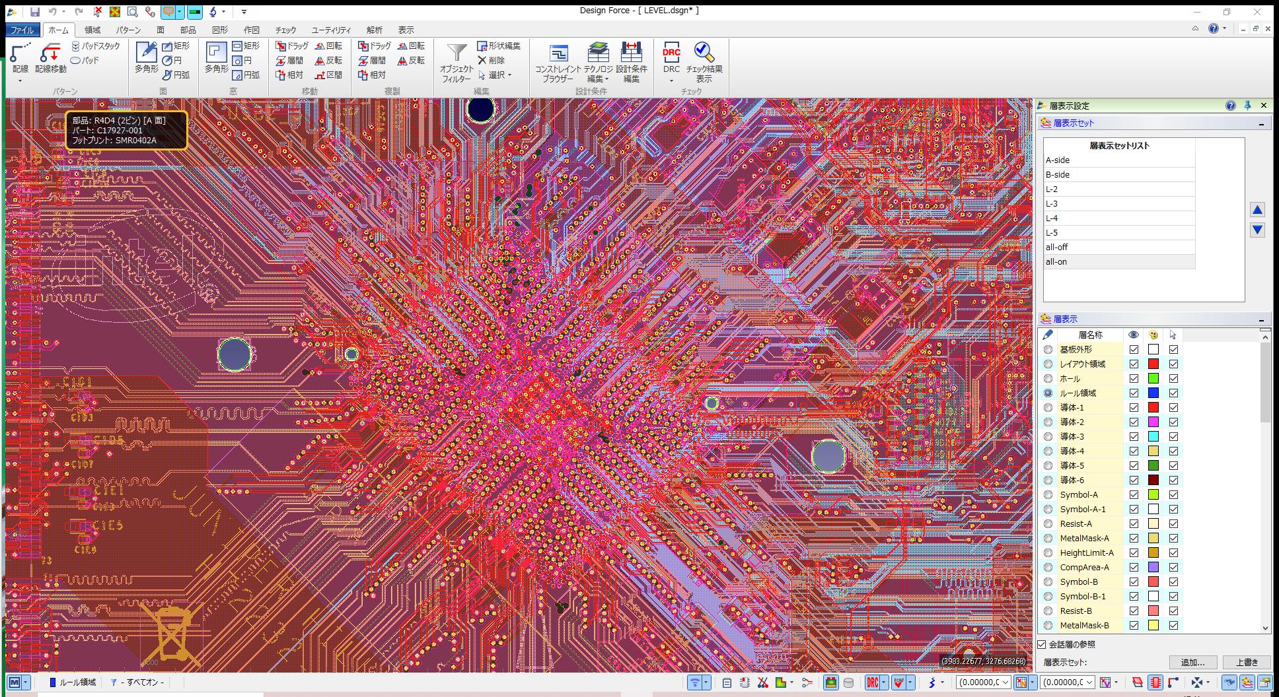Select the 円弧 tool in 面 group
This screenshot has height=697, width=1279.
176,75
